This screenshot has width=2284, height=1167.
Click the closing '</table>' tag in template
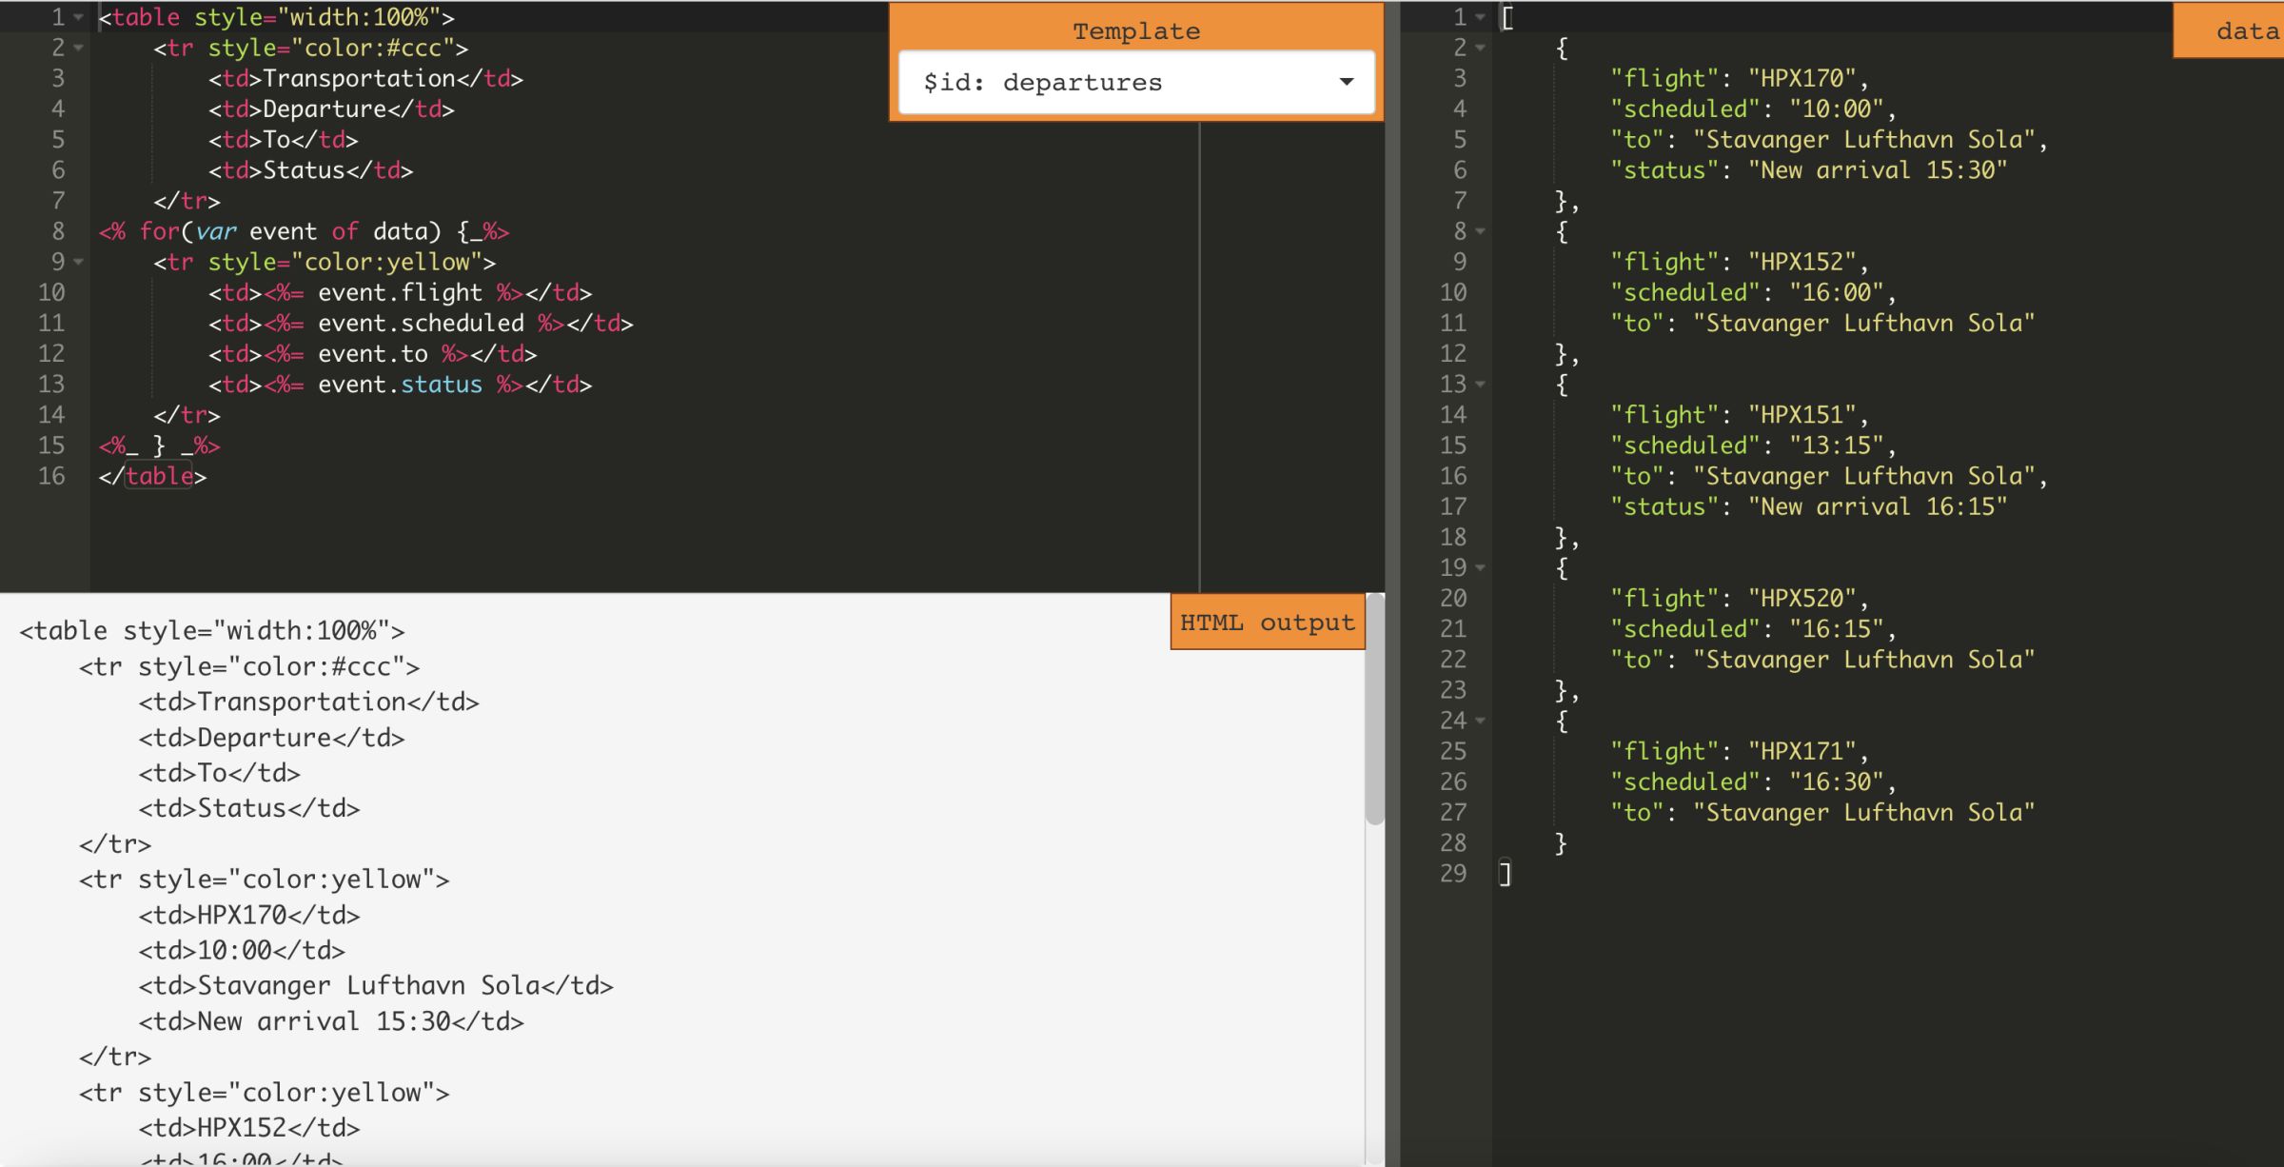coord(152,476)
